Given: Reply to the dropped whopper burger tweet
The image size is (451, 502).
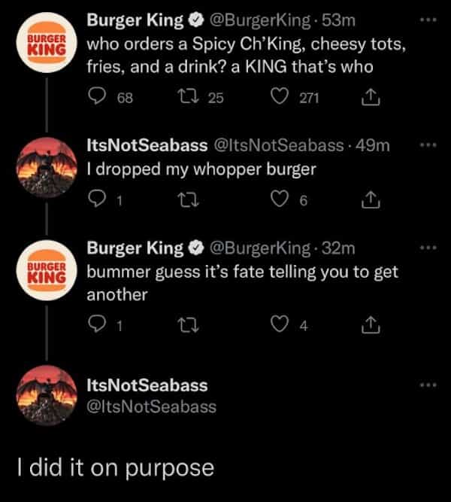Looking at the screenshot, I should coord(98,199).
